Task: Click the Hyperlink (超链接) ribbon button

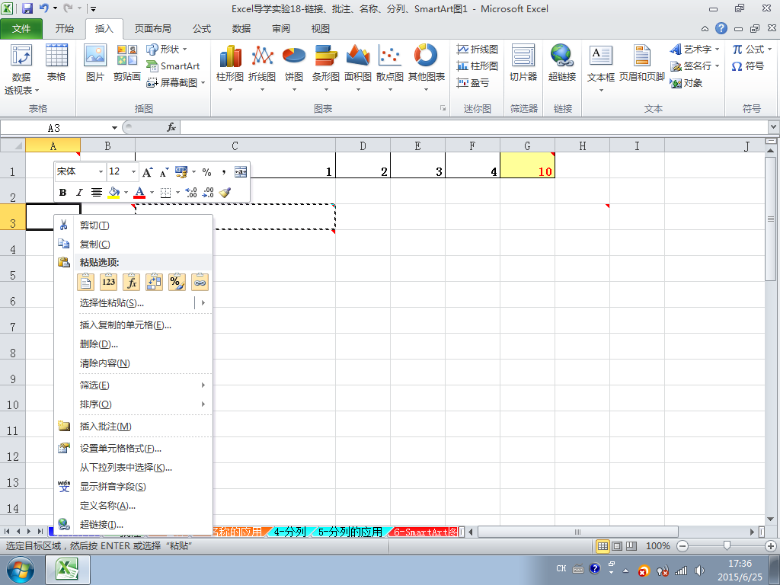Action: [562, 62]
